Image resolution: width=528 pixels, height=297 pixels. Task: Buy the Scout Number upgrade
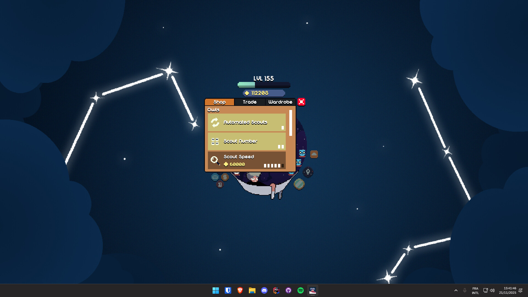point(247,141)
